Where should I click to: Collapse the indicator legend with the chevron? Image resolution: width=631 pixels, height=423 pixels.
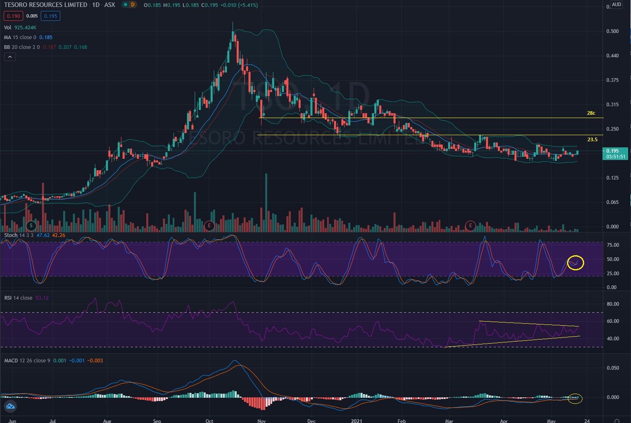click(x=10, y=57)
